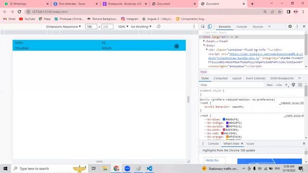The width and height of the screenshot is (308, 173).
Task: Open File Explorer from taskbar
Action: point(105,169)
